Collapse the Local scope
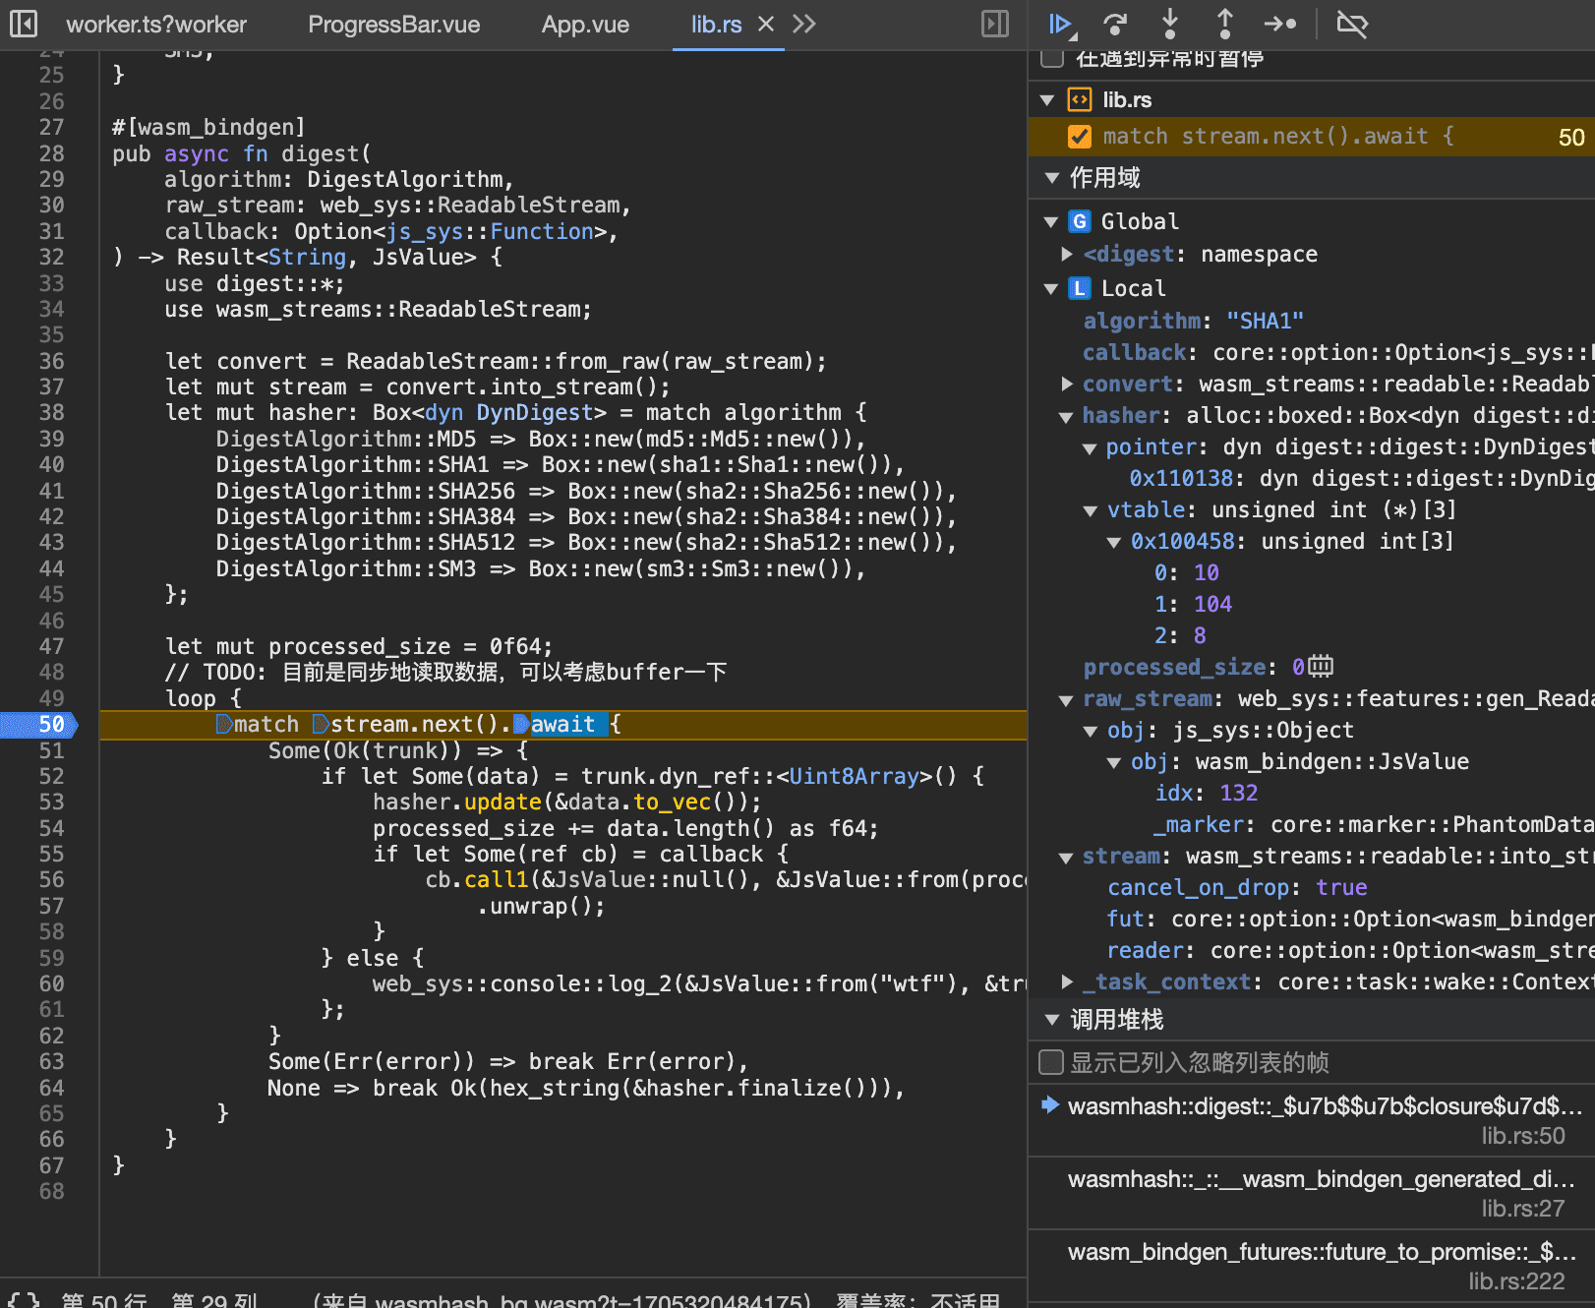The height and width of the screenshot is (1308, 1595). [1051, 289]
